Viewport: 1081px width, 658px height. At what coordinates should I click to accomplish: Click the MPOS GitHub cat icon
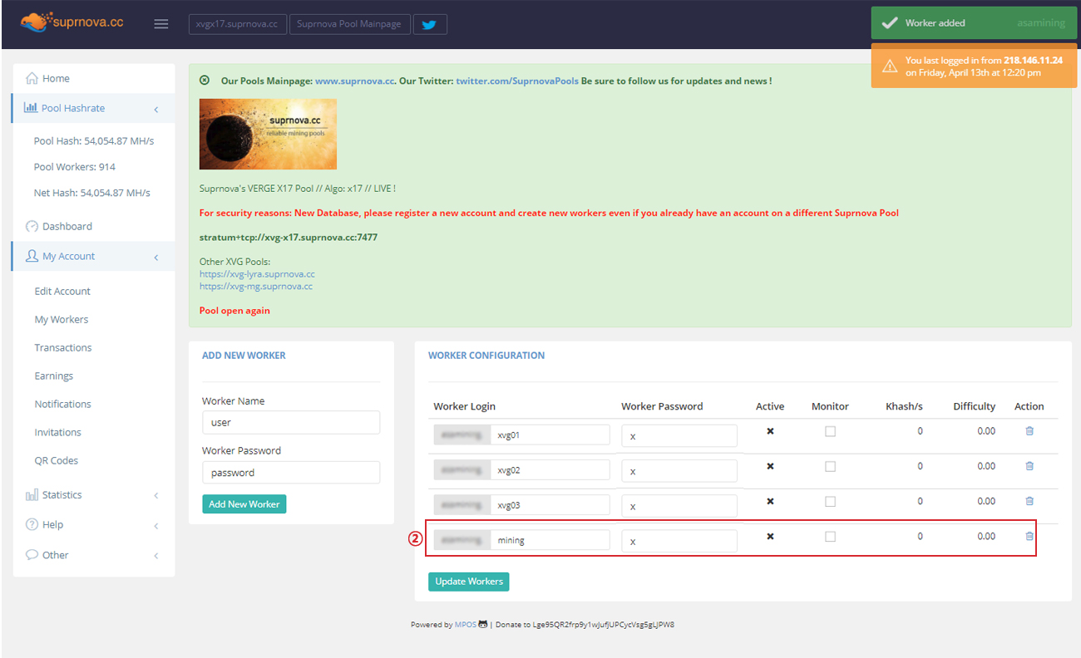[x=483, y=625]
